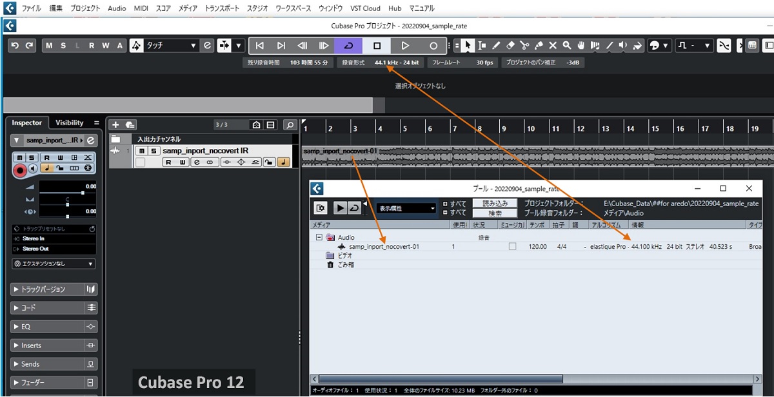Select the Glue tool
Screen dimensions: 774x397
[539, 46]
